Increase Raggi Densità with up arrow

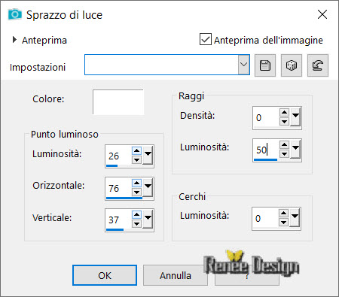pos(284,112)
